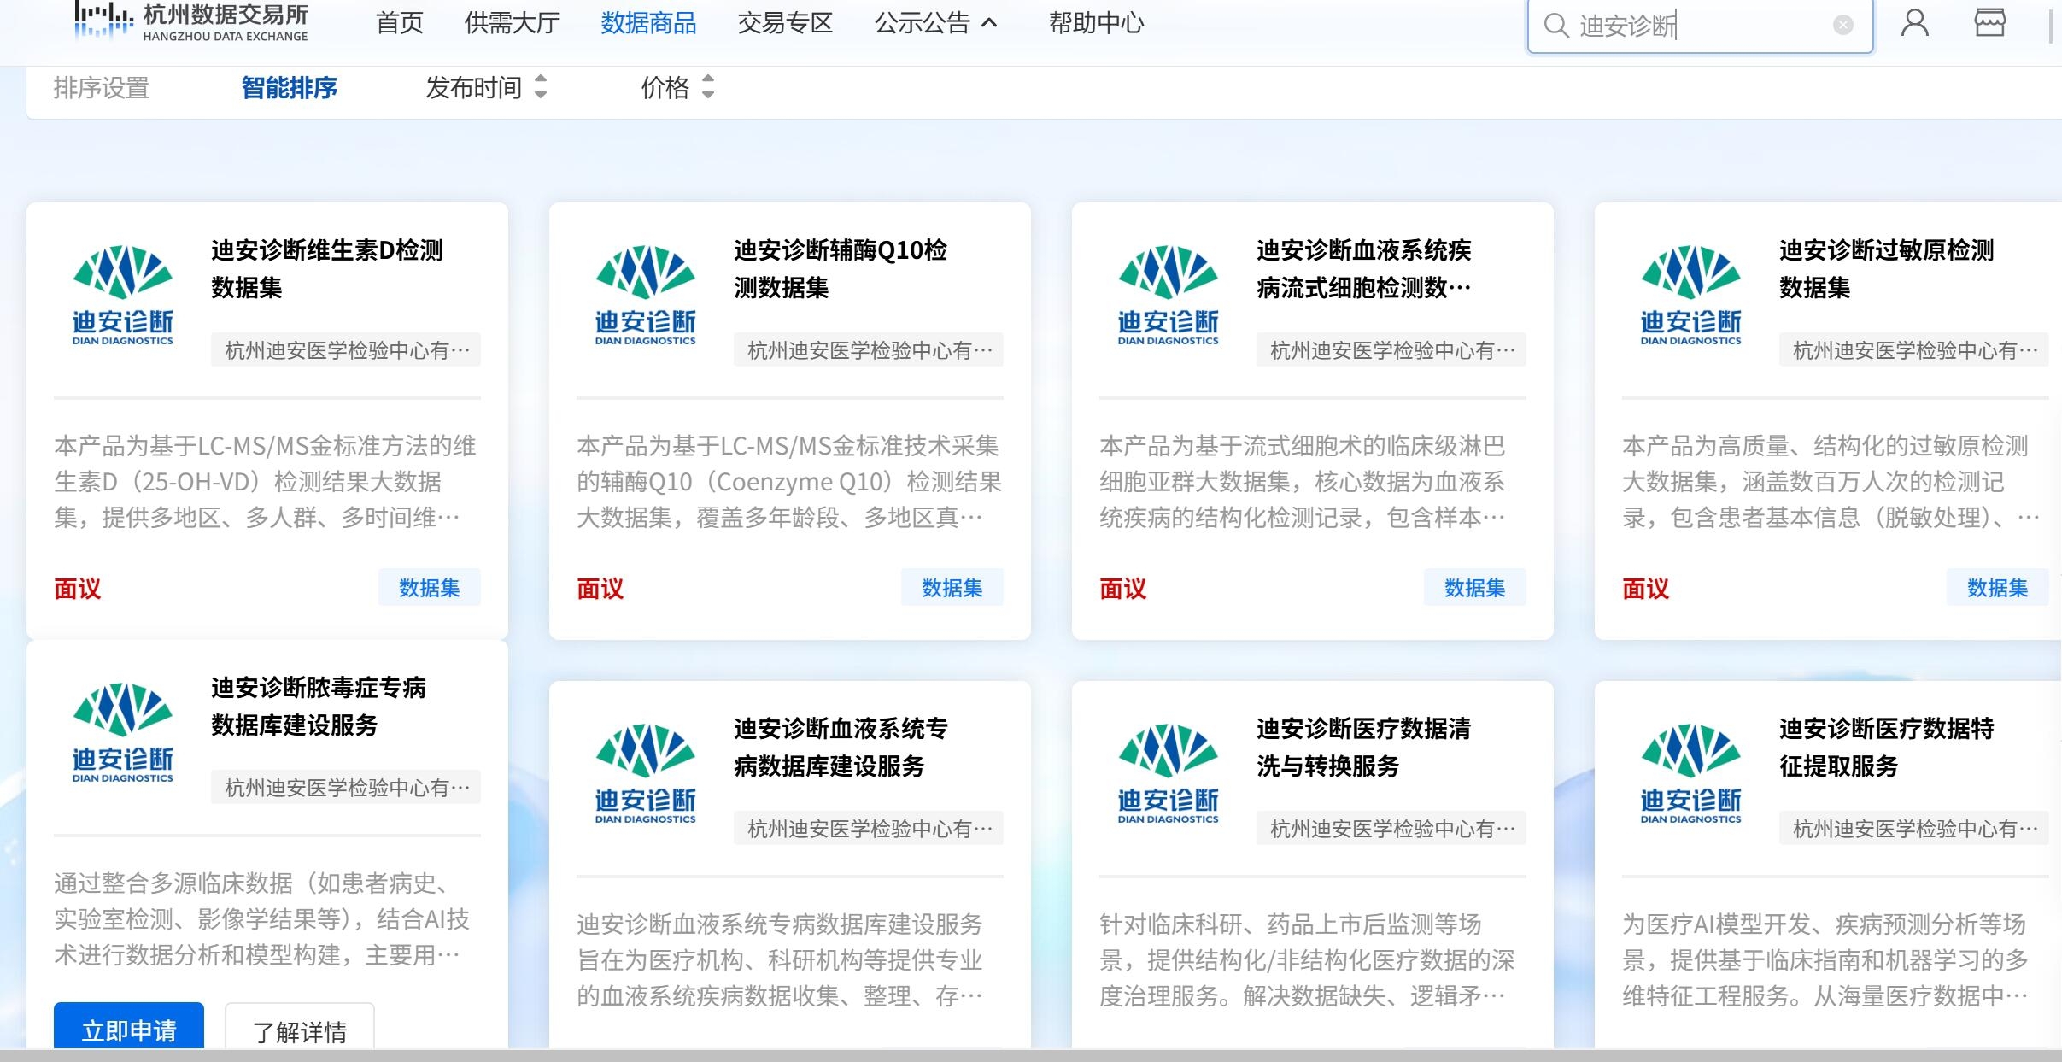This screenshot has height=1062, width=2062.
Task: Click the search box containing 迪安诊断
Action: point(1700,26)
